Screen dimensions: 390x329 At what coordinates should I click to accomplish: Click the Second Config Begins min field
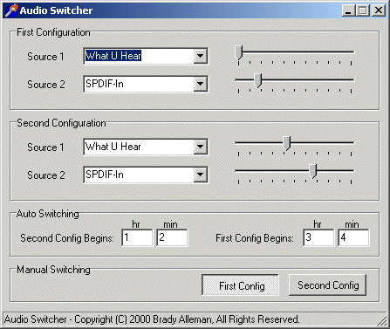[172, 237]
